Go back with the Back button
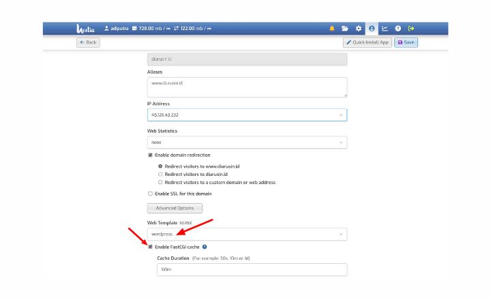 click(x=88, y=42)
